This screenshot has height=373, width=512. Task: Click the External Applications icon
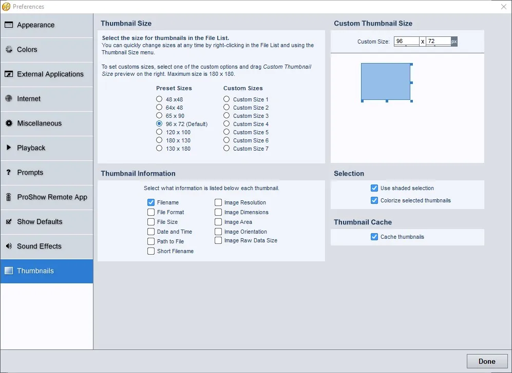(9, 74)
